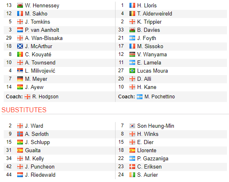Click the Serbia flag next to L. Milivojević
This screenshot has height=182, width=229.
(x=20, y=71)
